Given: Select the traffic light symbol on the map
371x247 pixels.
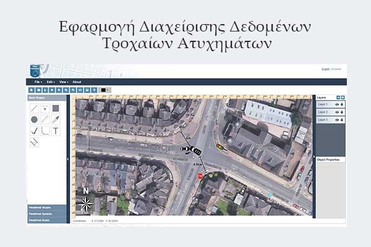Looking at the screenshot, I should pos(222,148).
